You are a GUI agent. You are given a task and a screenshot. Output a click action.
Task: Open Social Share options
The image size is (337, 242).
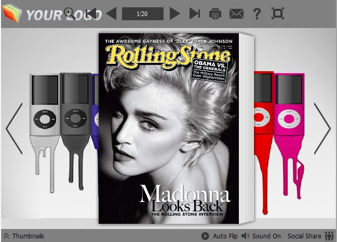coord(311,236)
